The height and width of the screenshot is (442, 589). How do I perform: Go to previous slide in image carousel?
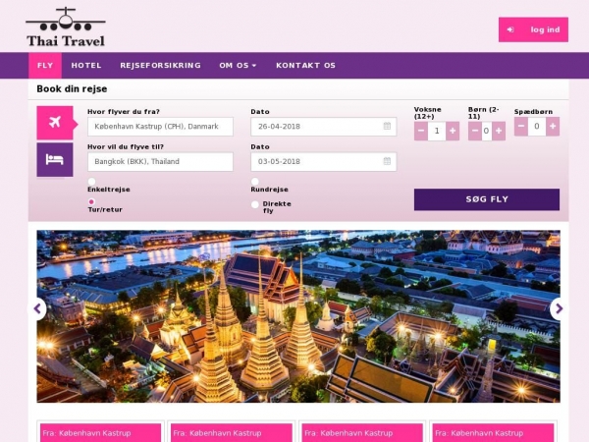tap(37, 308)
